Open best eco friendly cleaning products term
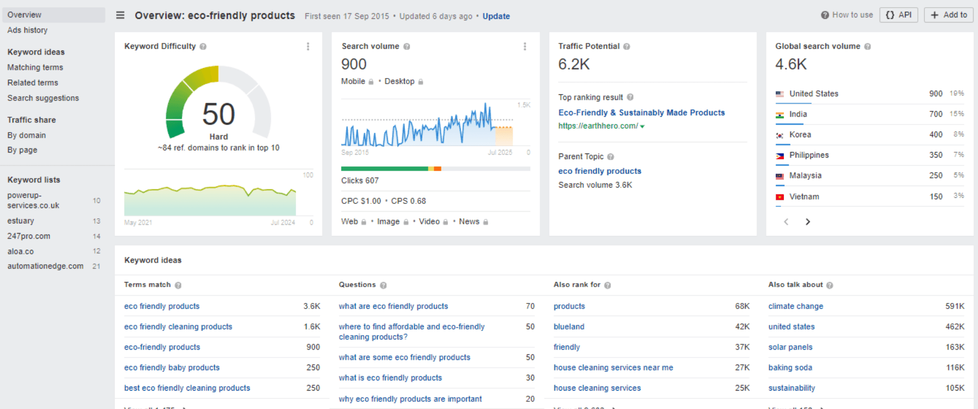Image resolution: width=978 pixels, height=409 pixels. (187, 388)
